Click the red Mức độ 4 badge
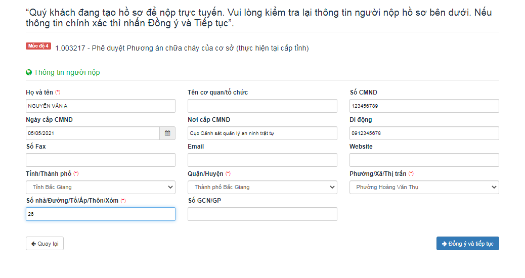Image resolution: width=525 pixels, height=278 pixels. click(x=38, y=46)
